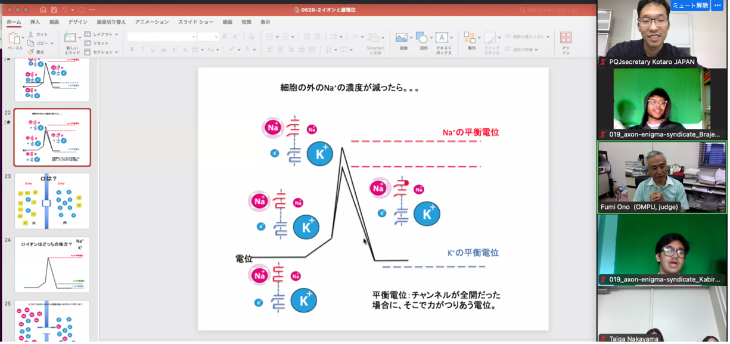Click the ミュート解除 unmute button
730x344 pixels.
689,5
